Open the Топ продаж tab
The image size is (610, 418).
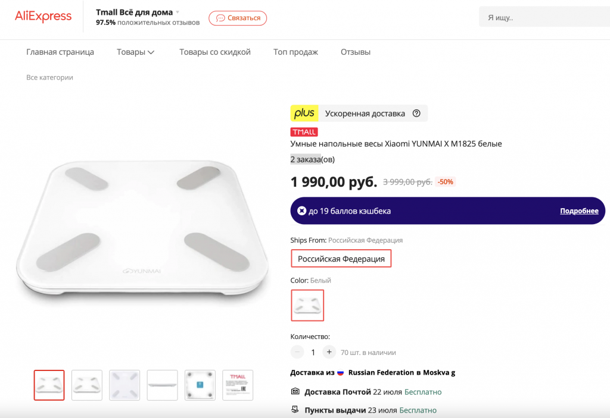(x=295, y=52)
